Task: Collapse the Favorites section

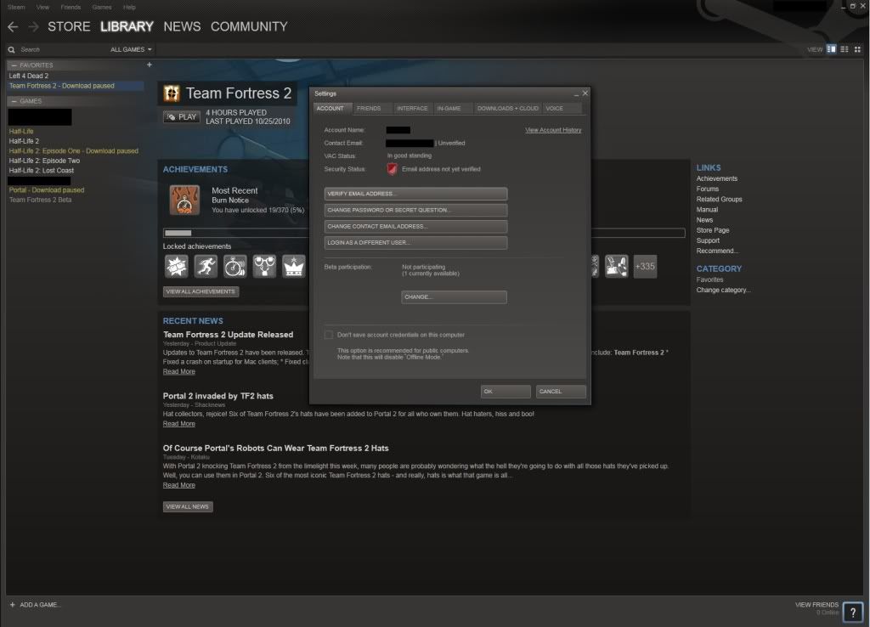Action: 14,65
